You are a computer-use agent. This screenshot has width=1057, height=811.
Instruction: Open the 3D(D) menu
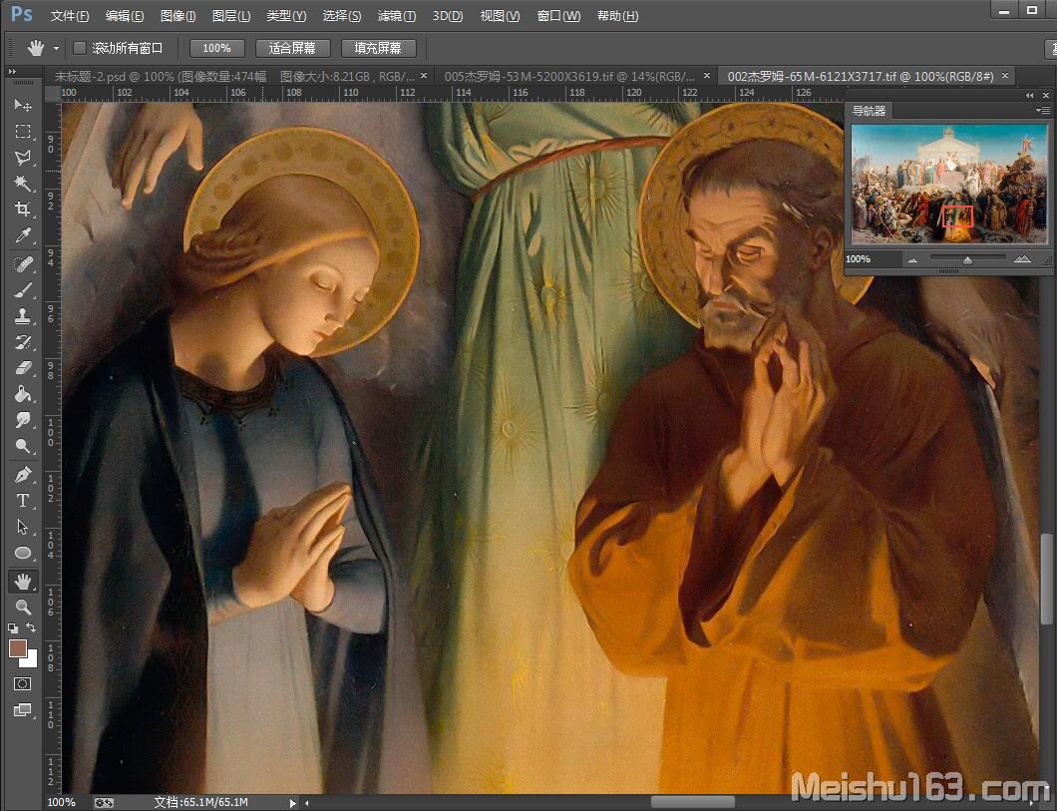[448, 16]
